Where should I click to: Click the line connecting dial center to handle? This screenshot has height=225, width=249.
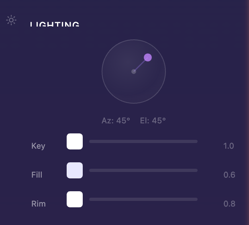click(x=141, y=65)
